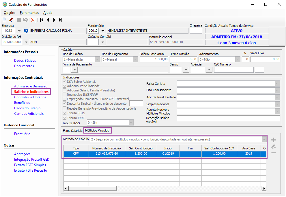Click the Cadastro de Funcionários app icon
The height and width of the screenshot is (197, 286).
pyautogui.click(x=5, y=4)
